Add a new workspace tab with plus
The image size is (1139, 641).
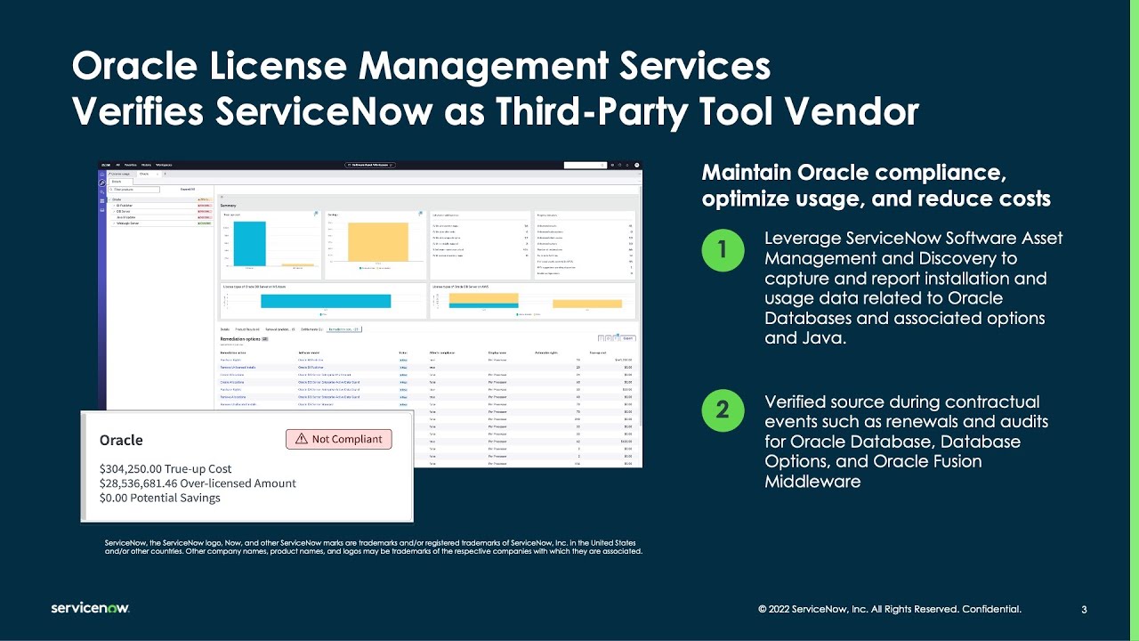click(165, 174)
